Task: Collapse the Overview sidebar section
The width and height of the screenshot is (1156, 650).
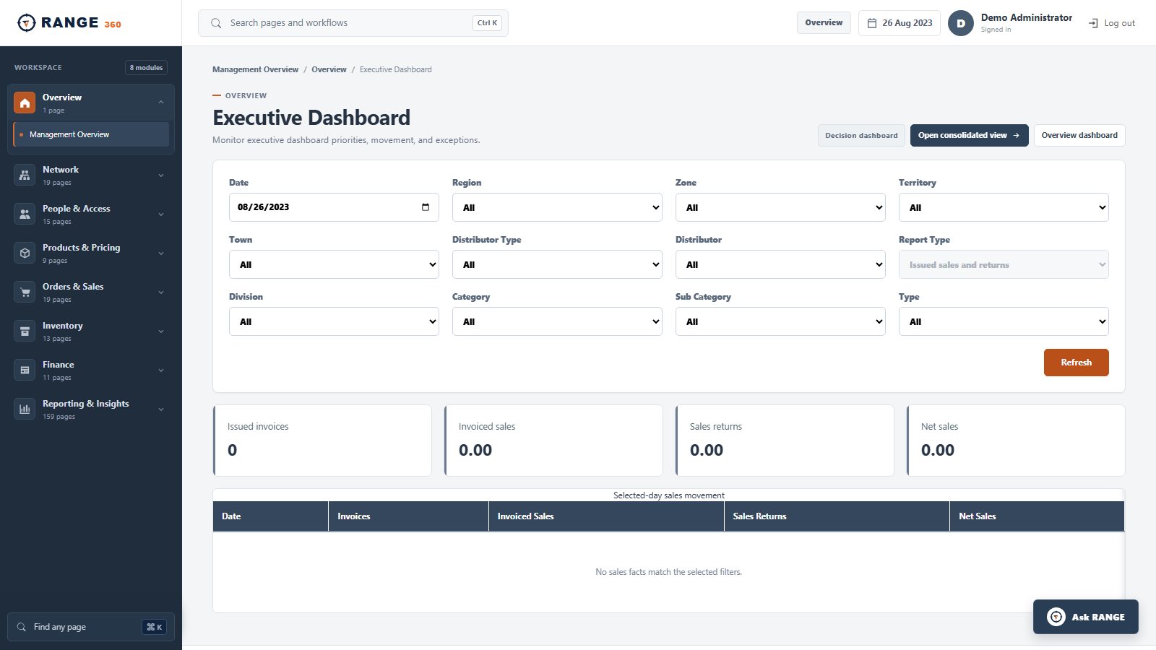Action: (161, 103)
